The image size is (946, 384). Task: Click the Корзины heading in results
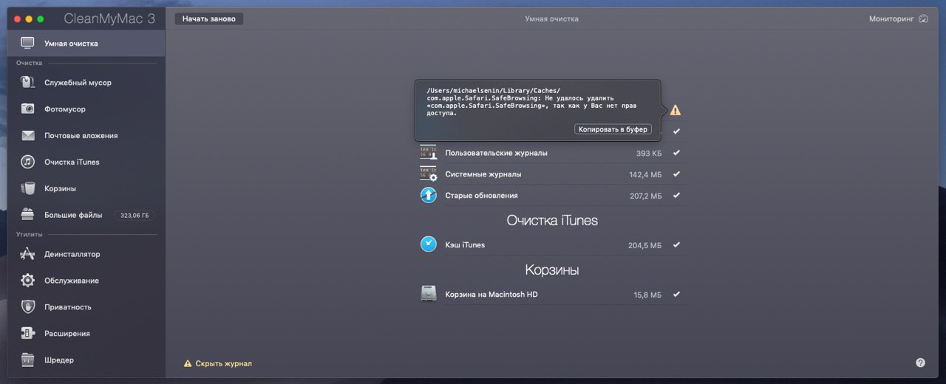(x=552, y=270)
